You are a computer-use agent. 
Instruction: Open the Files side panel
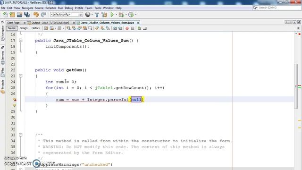click(x=2, y=73)
